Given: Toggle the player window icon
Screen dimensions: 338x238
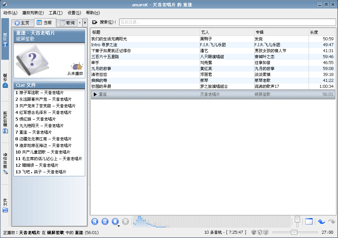Looking at the screenshot, I should (x=309, y=221).
